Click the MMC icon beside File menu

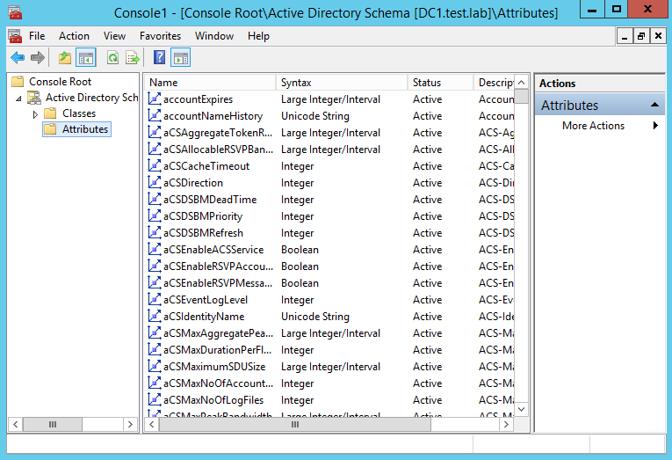15,36
